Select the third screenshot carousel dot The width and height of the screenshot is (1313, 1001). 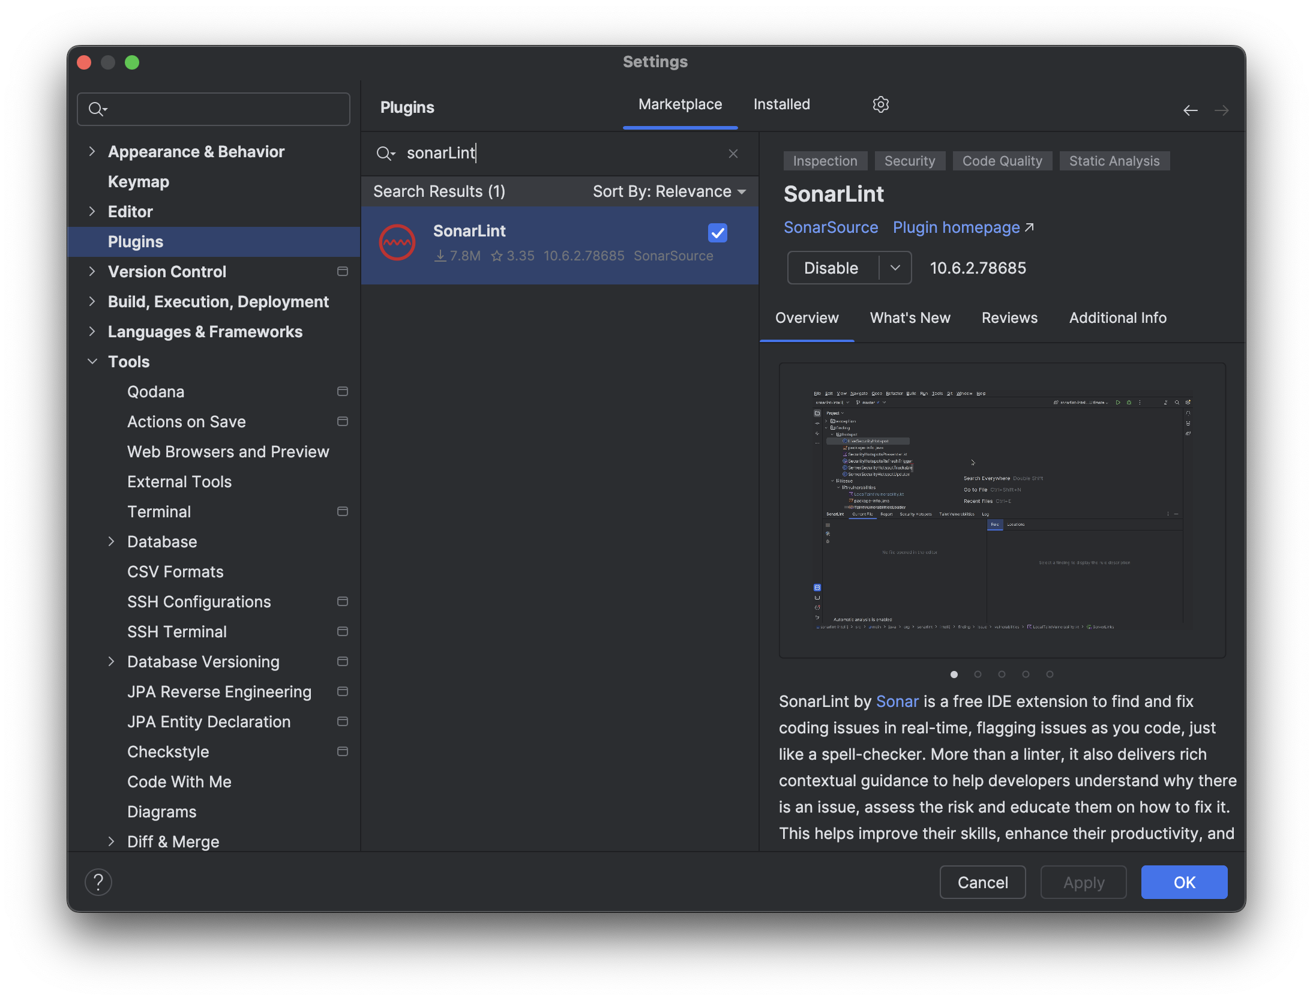click(1002, 674)
